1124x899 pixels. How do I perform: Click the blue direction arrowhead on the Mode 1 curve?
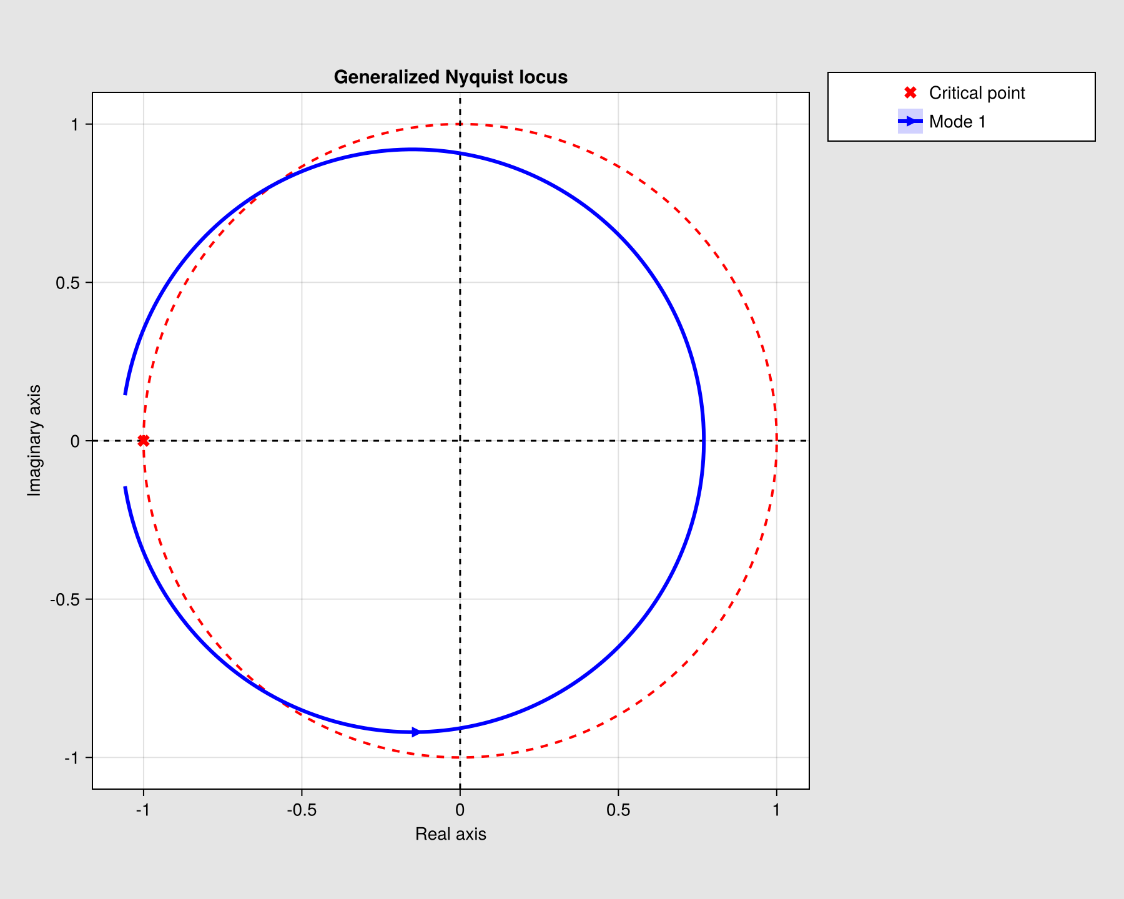(416, 732)
